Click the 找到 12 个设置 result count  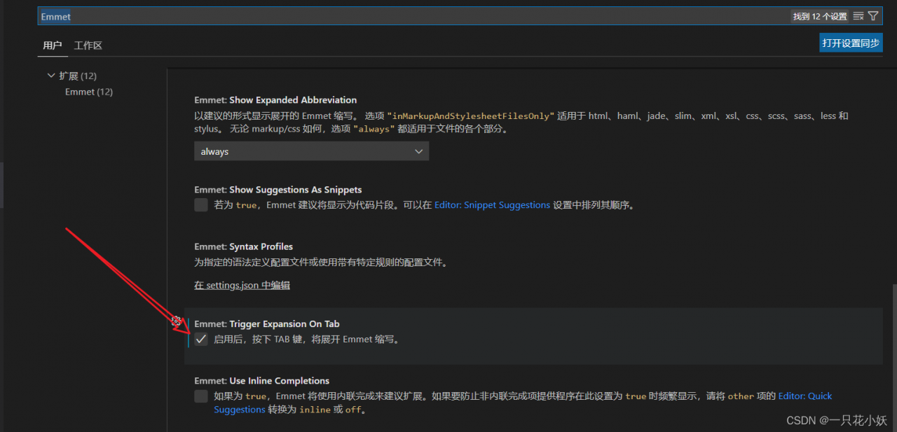point(820,16)
